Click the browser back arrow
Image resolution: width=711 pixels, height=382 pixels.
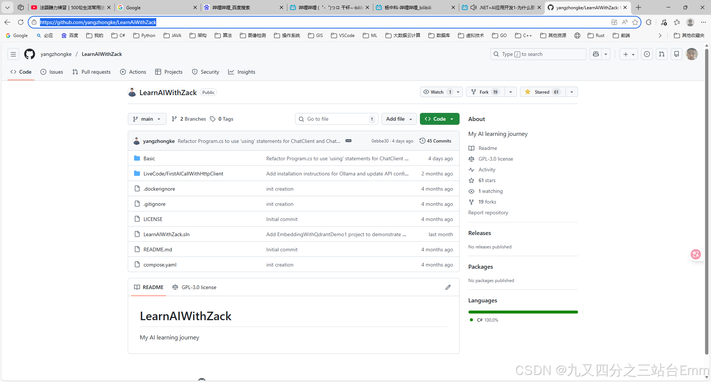click(7, 22)
